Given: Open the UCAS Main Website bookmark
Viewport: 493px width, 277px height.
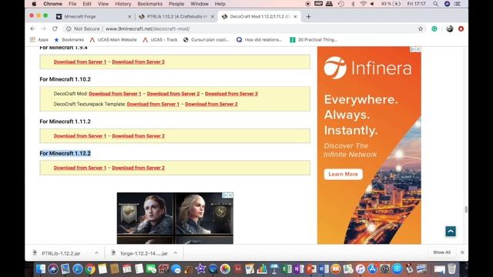Looking at the screenshot, I should click(113, 39).
